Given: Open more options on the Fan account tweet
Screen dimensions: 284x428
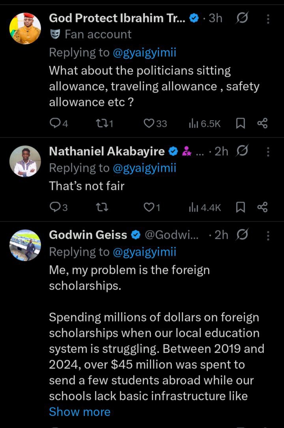Looking at the screenshot, I should pos(268,19).
